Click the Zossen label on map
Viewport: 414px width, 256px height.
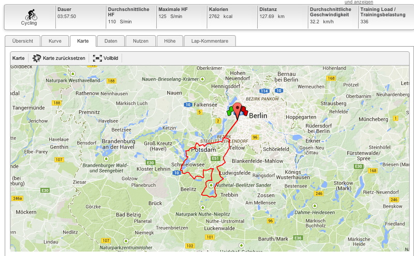266,195
